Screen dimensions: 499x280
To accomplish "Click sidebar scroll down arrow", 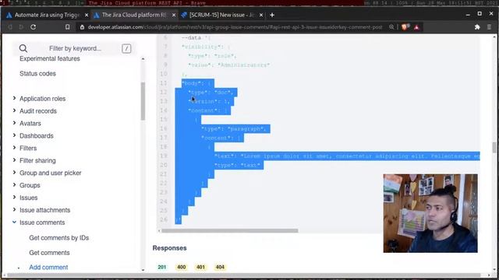I will (143, 270).
